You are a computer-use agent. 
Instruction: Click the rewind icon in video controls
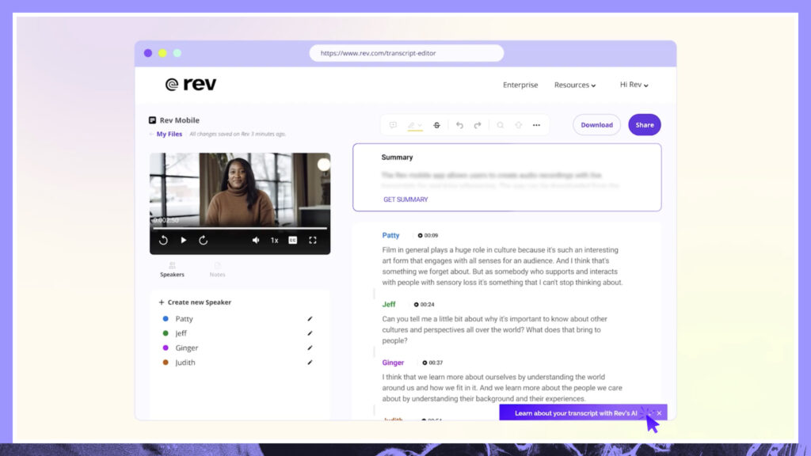coord(163,240)
